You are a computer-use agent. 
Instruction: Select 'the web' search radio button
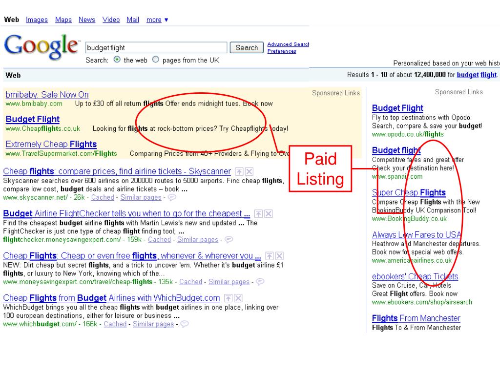[x=117, y=60]
